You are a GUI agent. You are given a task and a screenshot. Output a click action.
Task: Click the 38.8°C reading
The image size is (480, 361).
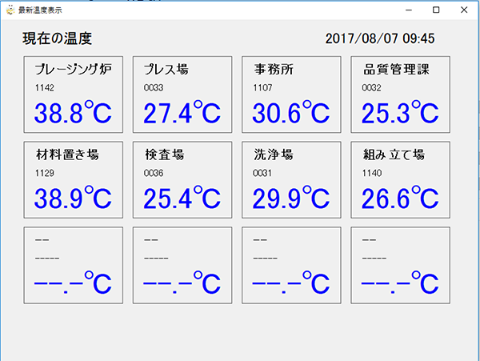coord(73,112)
